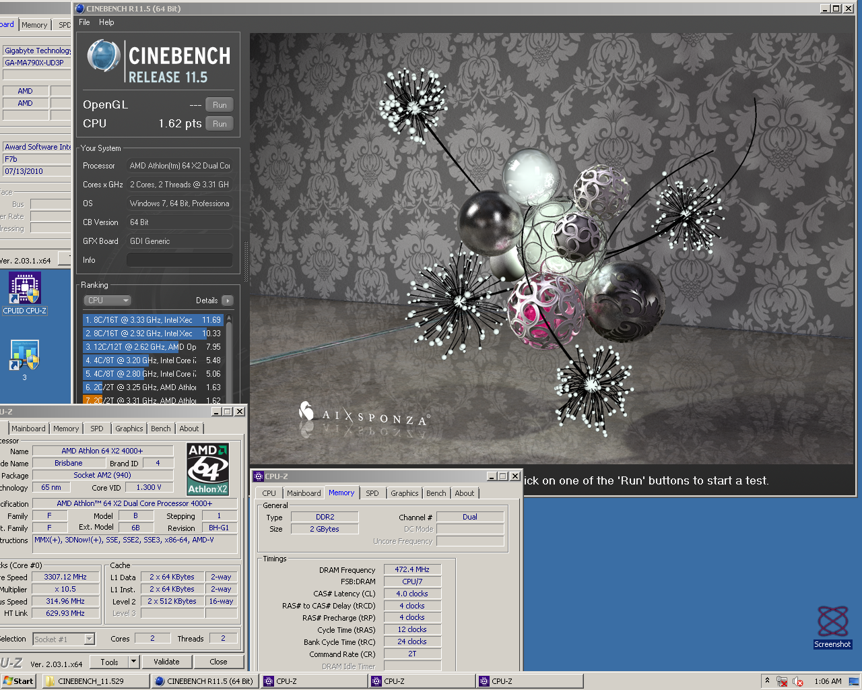Click the Close button in CPU-Z

[218, 662]
